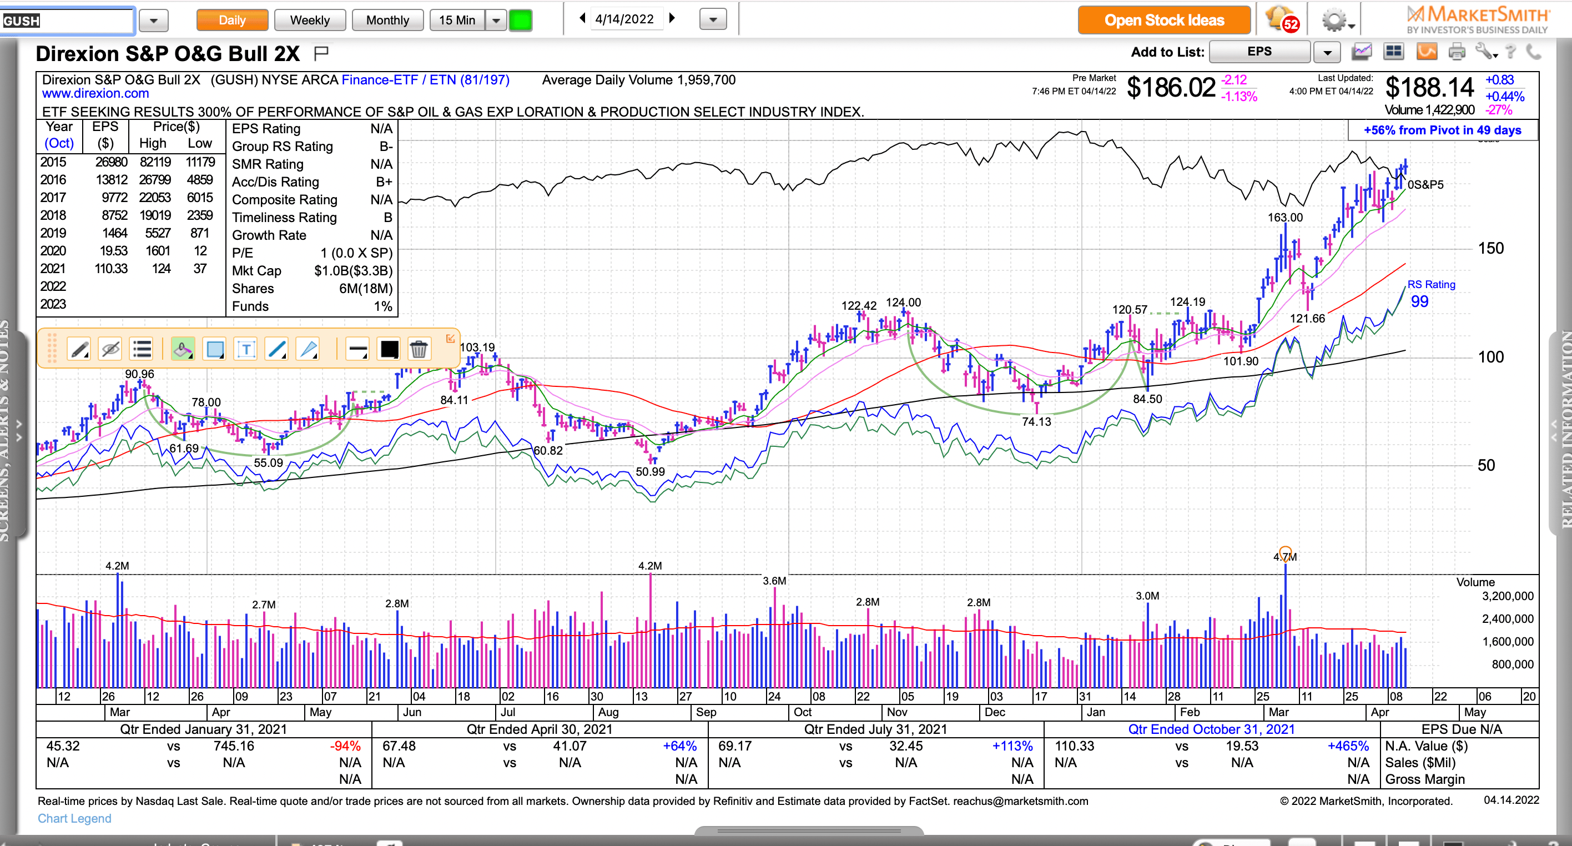Click the (Oct) fiscal year label
This screenshot has height=846, width=1572.
(x=59, y=143)
